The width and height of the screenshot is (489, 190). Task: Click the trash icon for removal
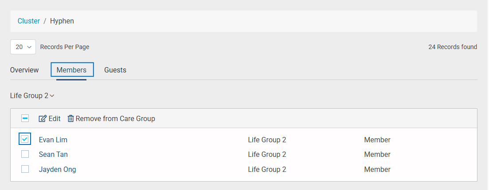click(70, 118)
